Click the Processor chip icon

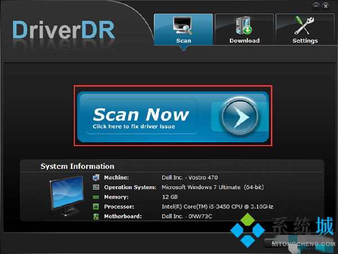[x=96, y=207]
